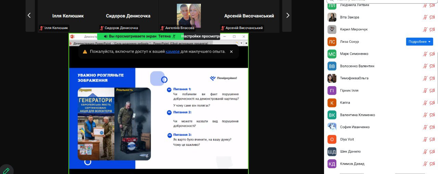Click the participant search field
The width and height of the screenshot is (438, 174).
click(x=380, y=1)
